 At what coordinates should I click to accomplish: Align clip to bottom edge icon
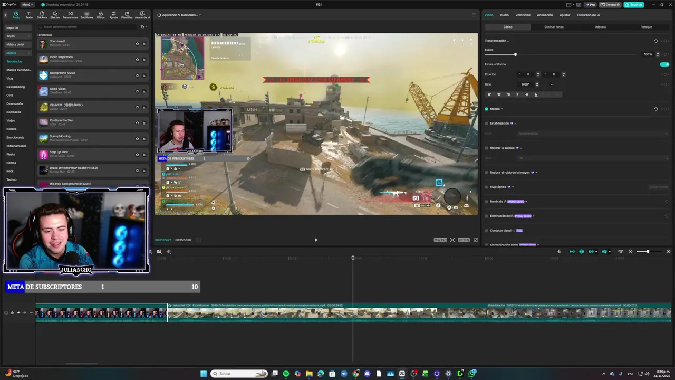pos(536,94)
